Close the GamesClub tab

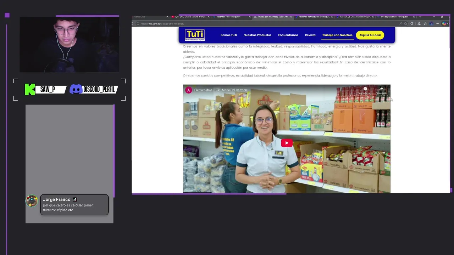tap(167, 17)
